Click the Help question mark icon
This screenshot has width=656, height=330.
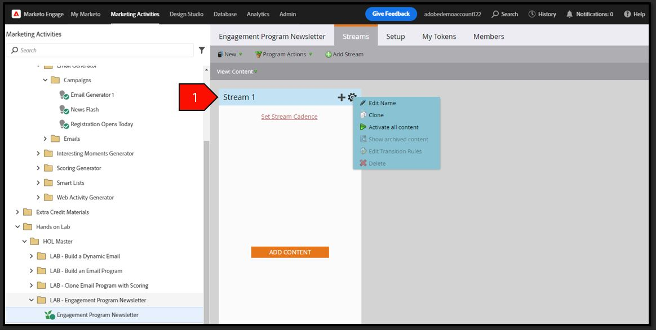point(627,14)
